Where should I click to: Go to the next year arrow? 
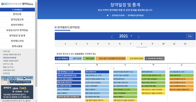138,37
